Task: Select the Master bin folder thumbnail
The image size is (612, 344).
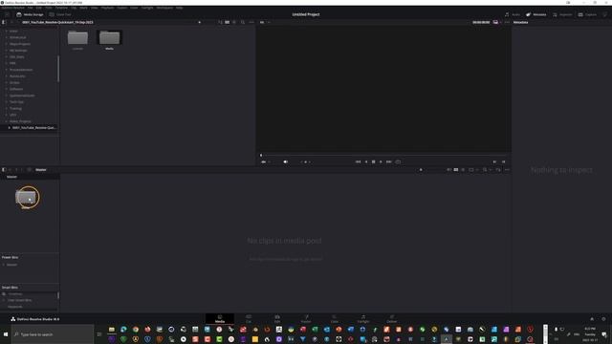Action: (26, 198)
